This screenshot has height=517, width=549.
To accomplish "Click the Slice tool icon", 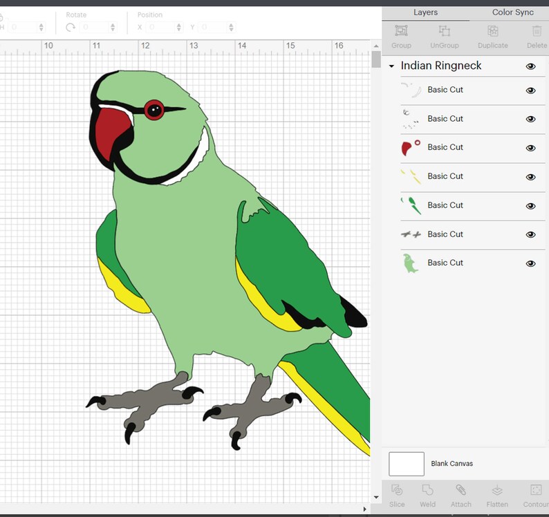I will (397, 490).
